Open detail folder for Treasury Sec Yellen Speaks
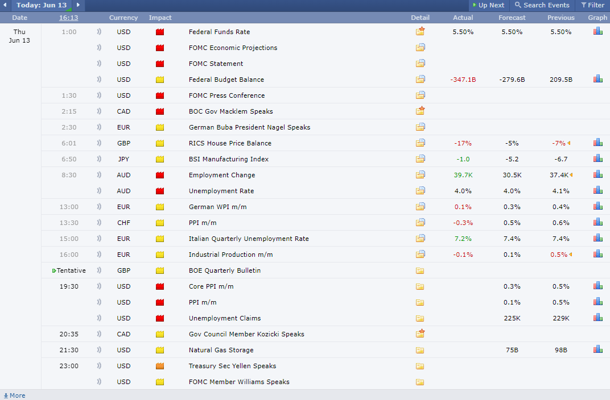This screenshot has width=610, height=400. (x=420, y=366)
